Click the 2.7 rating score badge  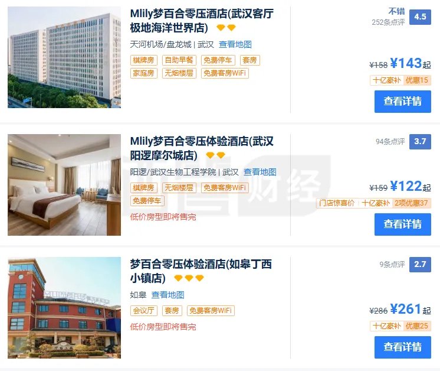pyautogui.click(x=420, y=265)
